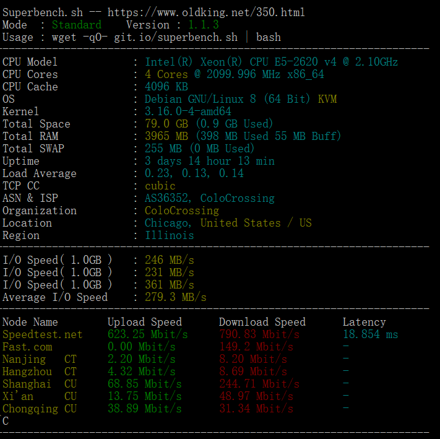Click the Intel Xeon CPU Model value
Screen dimensions: 440x439
point(271,62)
